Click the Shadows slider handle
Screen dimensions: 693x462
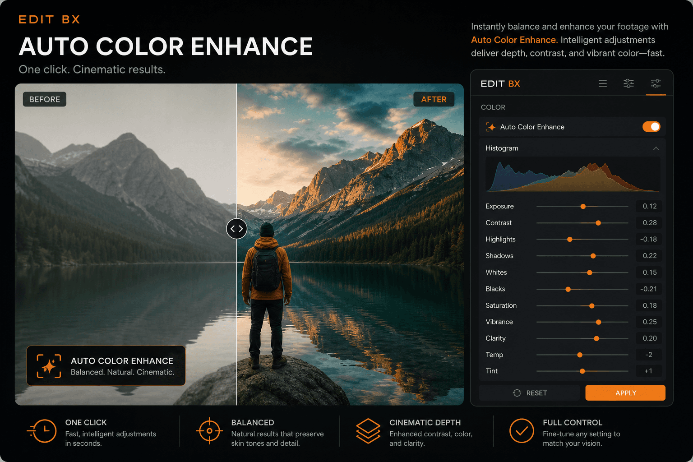[x=593, y=256]
